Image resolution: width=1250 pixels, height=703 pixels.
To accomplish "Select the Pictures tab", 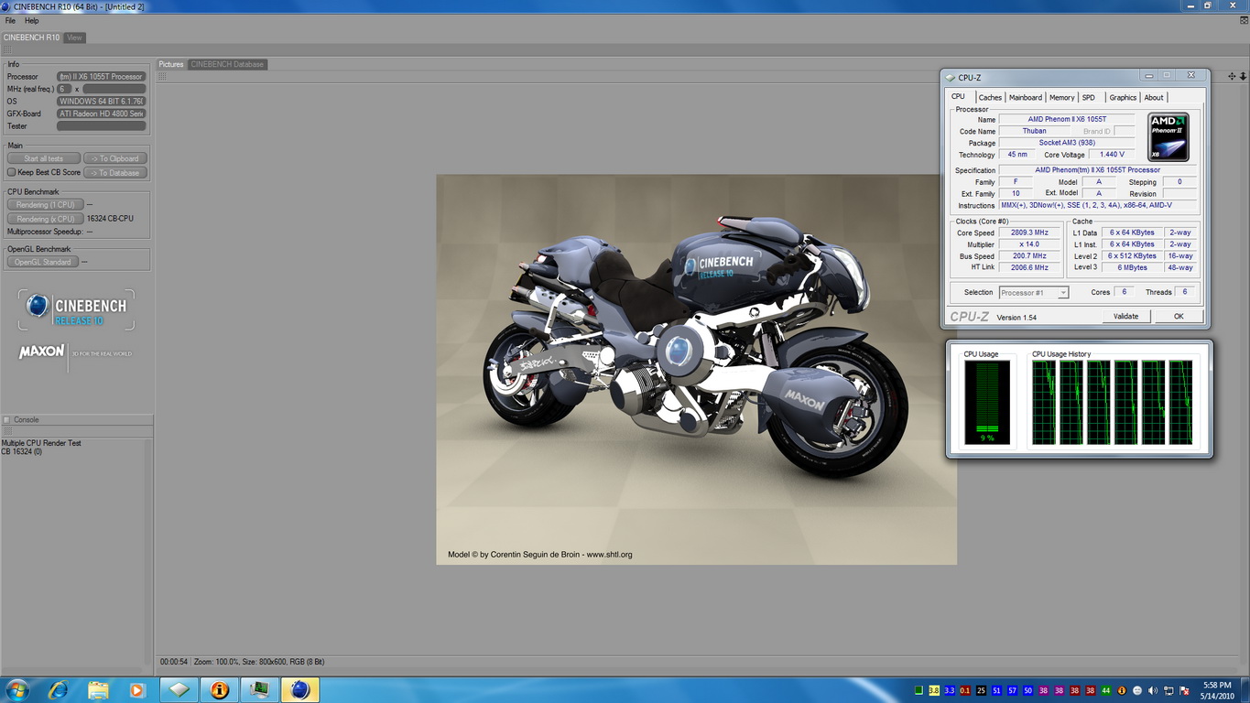I will (171, 64).
